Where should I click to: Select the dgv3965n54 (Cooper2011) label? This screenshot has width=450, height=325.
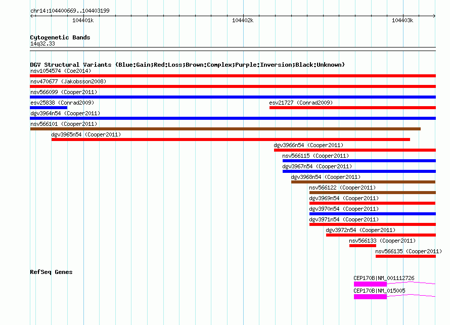point(86,134)
